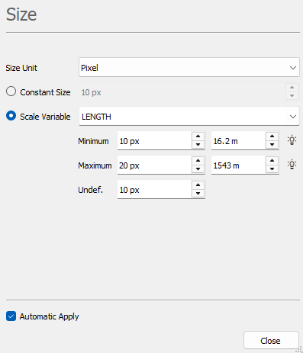Open the Size Unit Pixel dropdown

(189, 67)
